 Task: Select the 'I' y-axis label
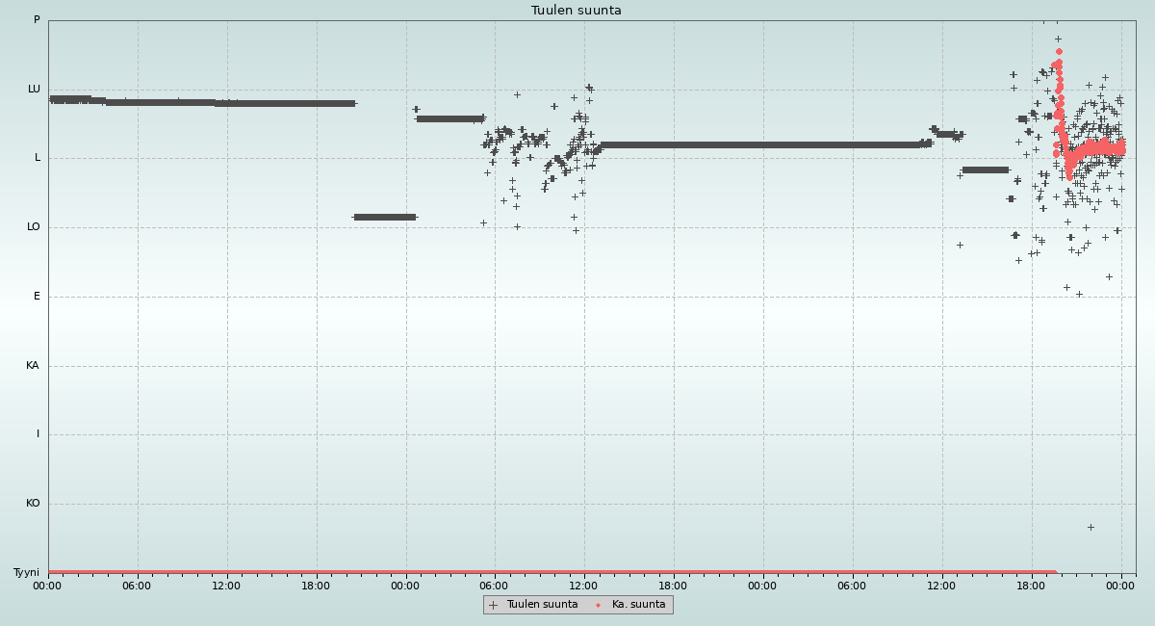pos(38,434)
